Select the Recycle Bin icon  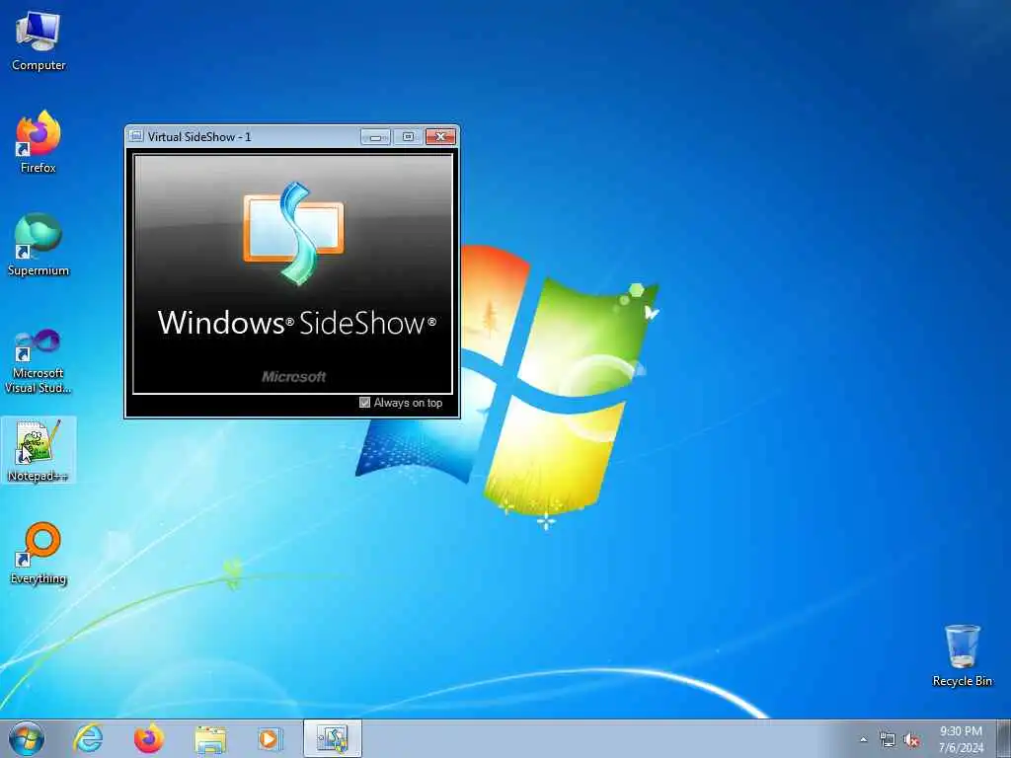[962, 655]
